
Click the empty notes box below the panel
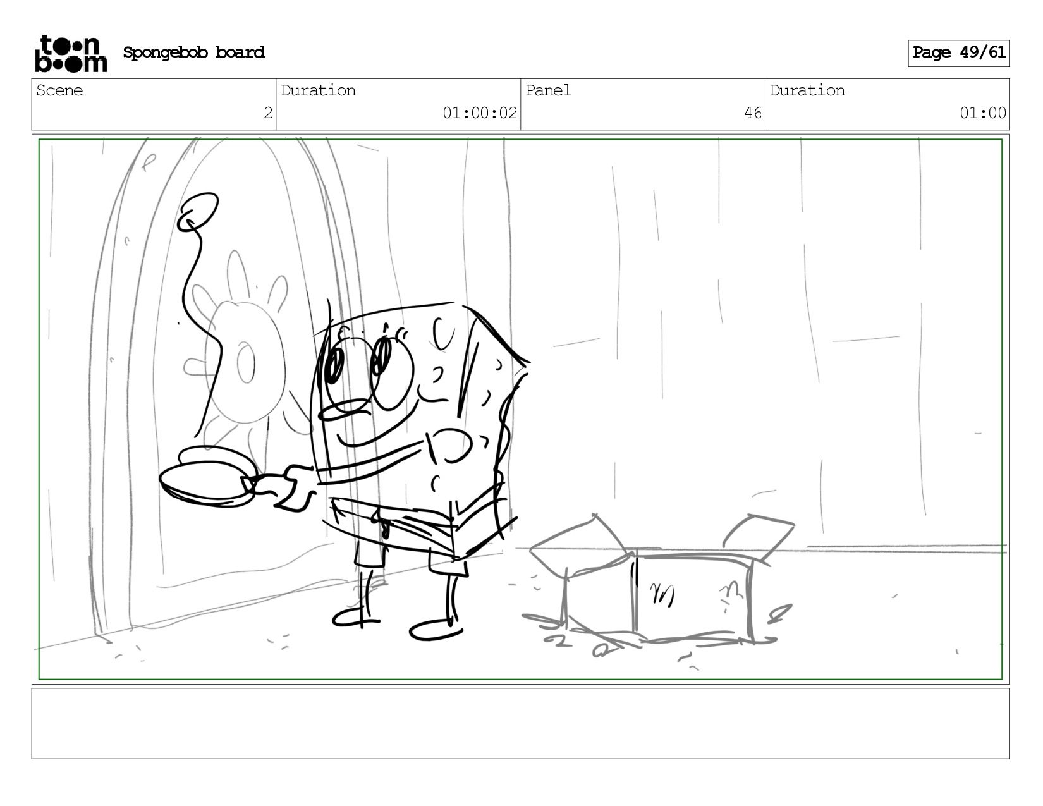(x=520, y=724)
